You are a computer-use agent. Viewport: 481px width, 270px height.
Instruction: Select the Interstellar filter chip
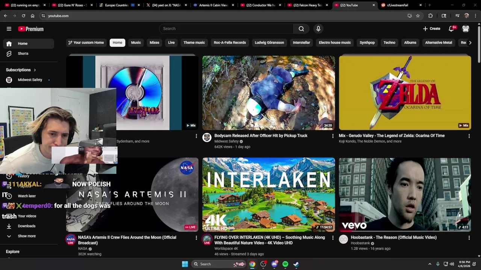(x=301, y=43)
